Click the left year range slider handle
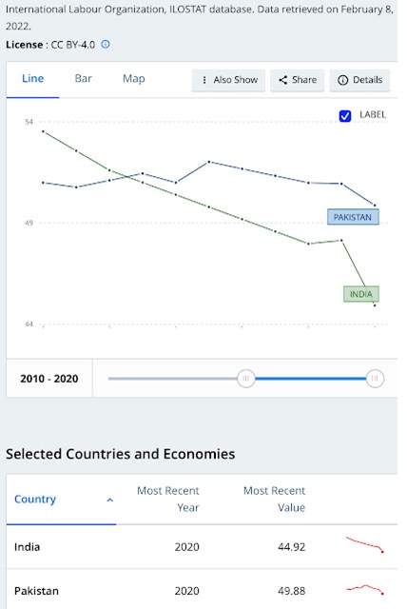The height and width of the screenshot is (609, 407). [x=246, y=379]
